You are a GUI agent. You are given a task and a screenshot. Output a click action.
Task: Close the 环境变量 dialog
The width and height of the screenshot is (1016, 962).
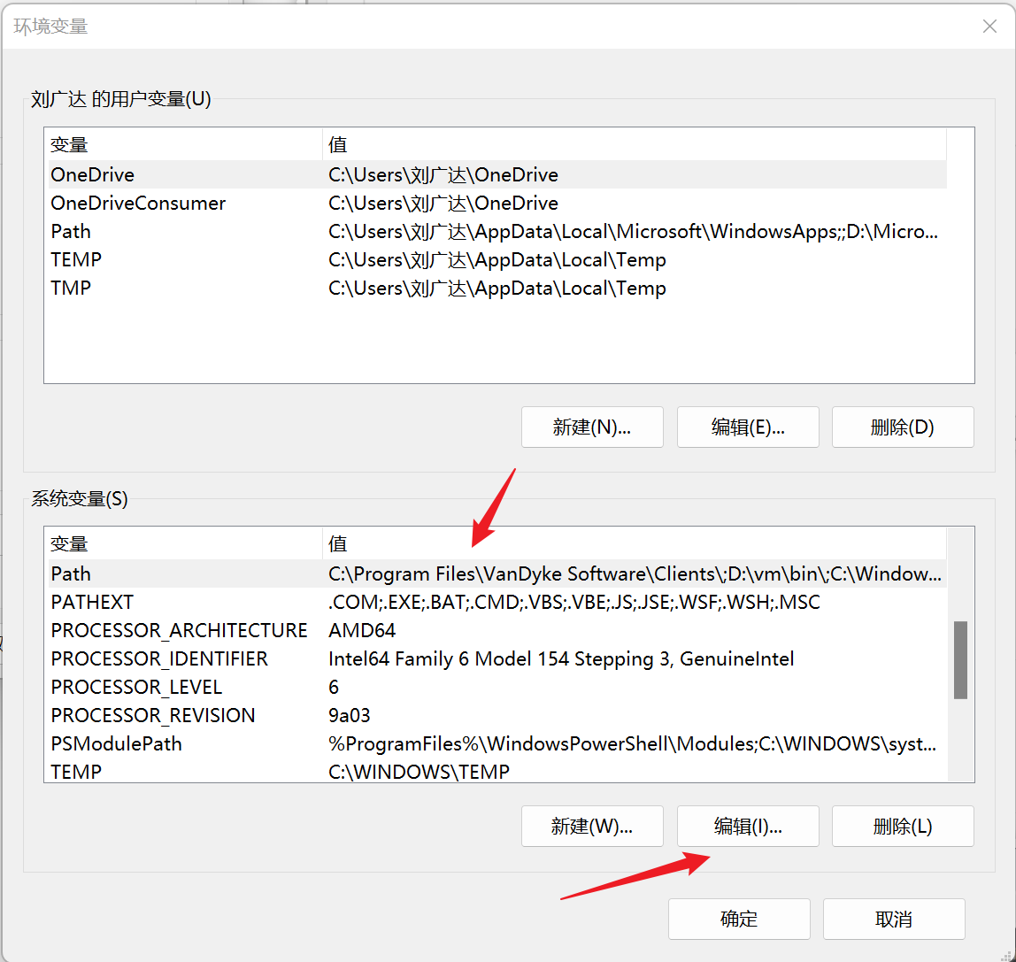pos(989,26)
